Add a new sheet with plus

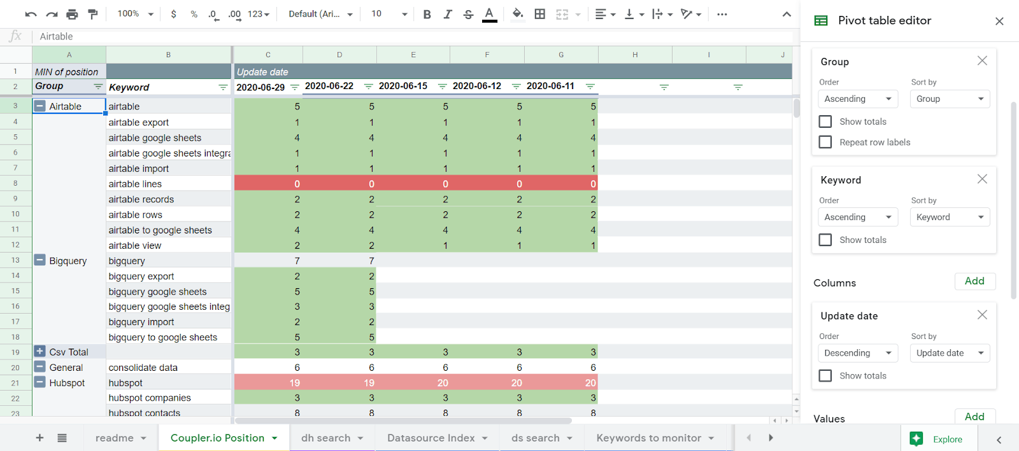39,438
